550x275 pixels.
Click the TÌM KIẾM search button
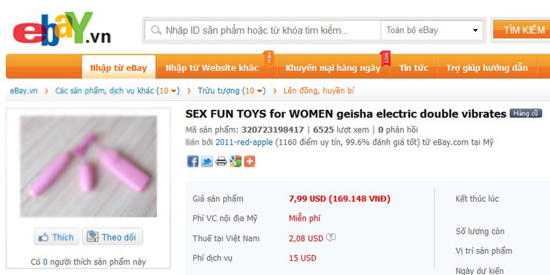point(522,30)
